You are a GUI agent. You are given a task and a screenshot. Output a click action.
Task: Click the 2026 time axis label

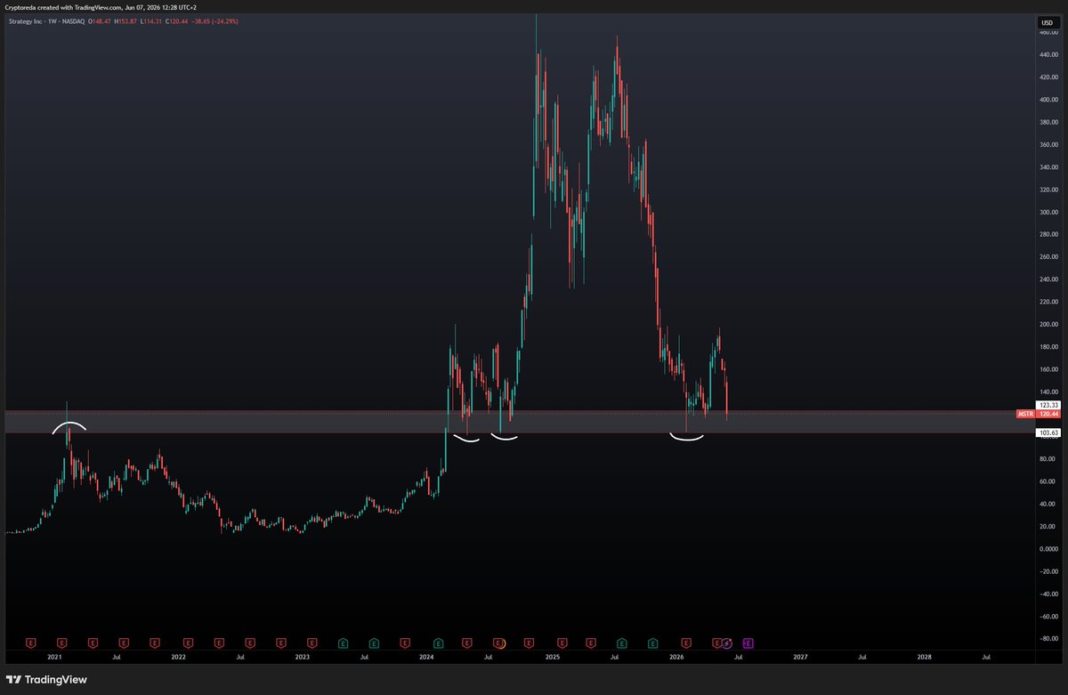(676, 657)
